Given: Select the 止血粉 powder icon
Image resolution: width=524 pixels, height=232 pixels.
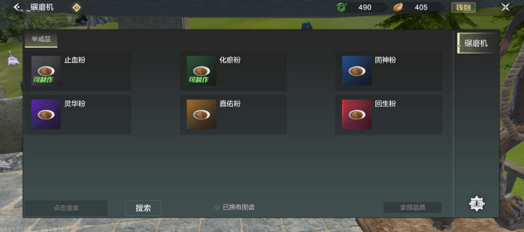Looking at the screenshot, I should (46, 71).
